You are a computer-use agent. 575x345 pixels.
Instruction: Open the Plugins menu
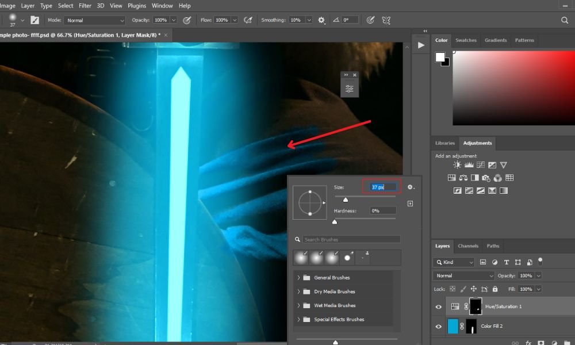pos(137,6)
